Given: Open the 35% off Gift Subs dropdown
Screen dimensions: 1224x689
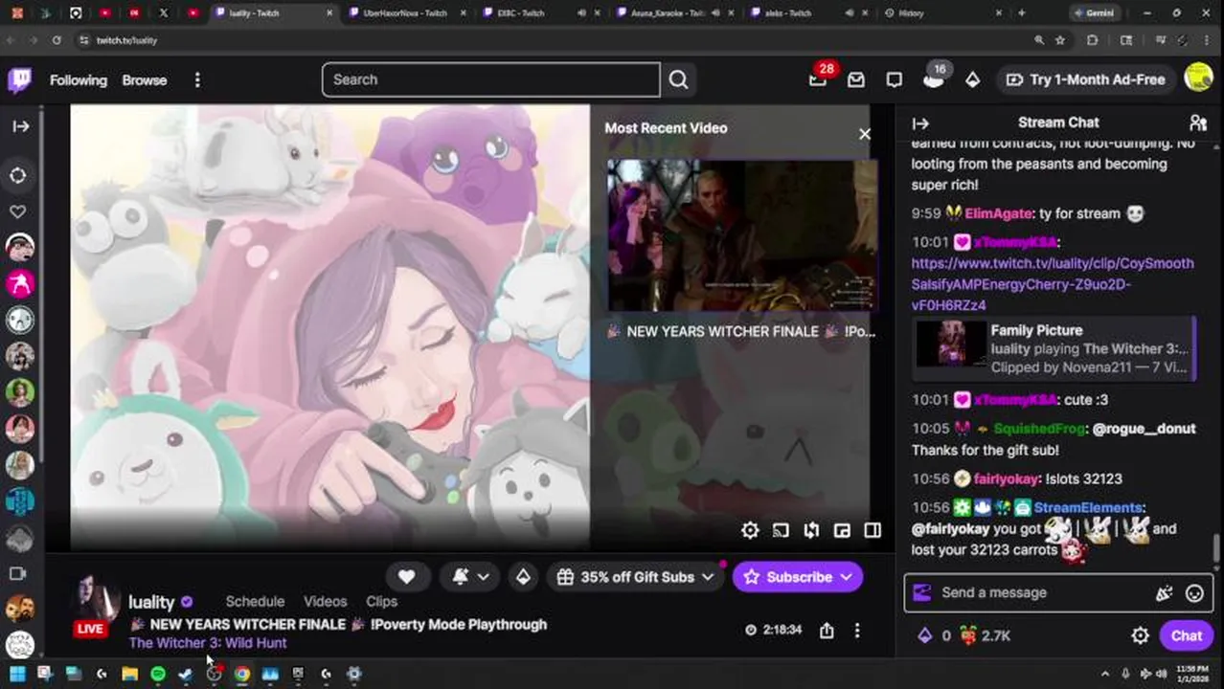Looking at the screenshot, I should [637, 577].
